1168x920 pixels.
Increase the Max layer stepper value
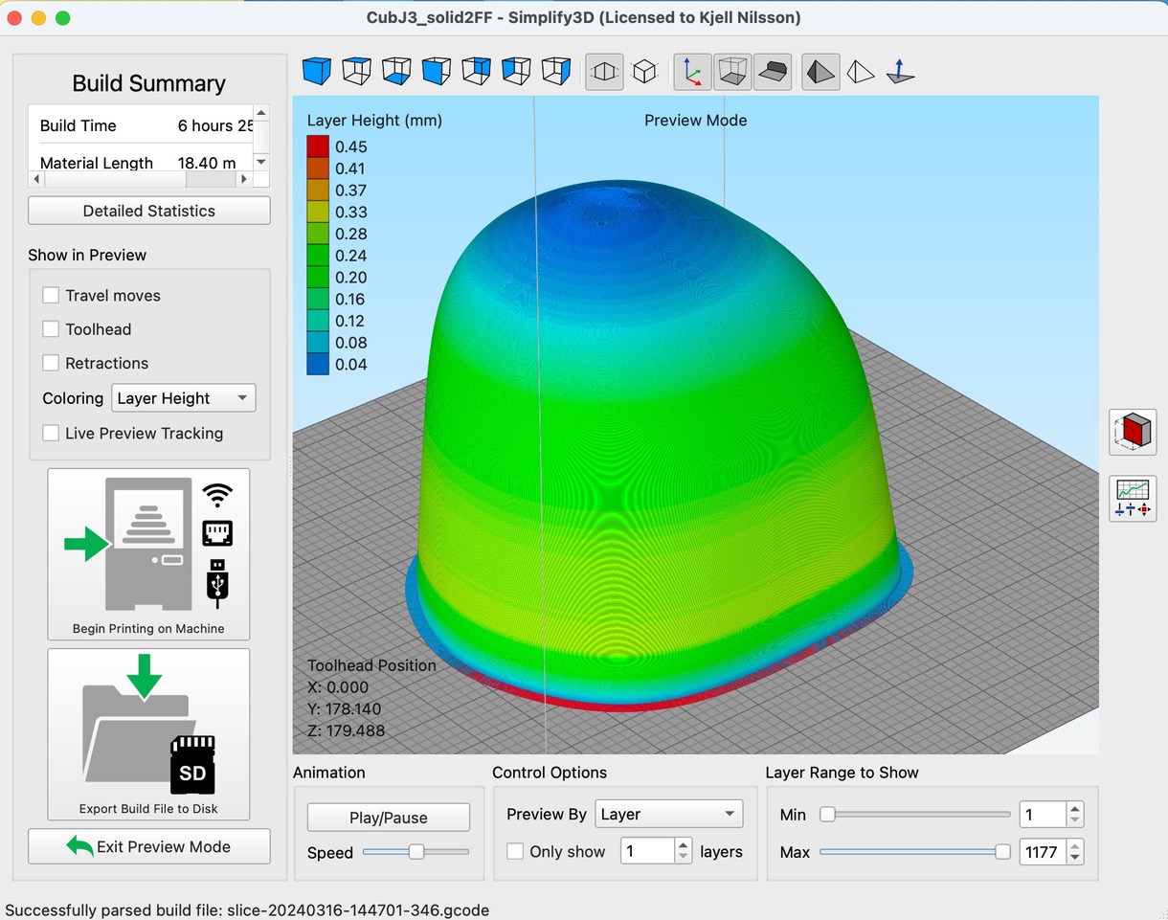point(1075,846)
